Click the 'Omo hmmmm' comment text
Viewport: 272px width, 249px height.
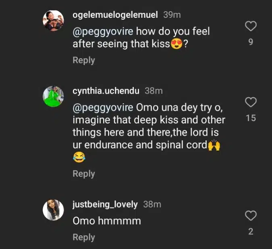coord(107,221)
